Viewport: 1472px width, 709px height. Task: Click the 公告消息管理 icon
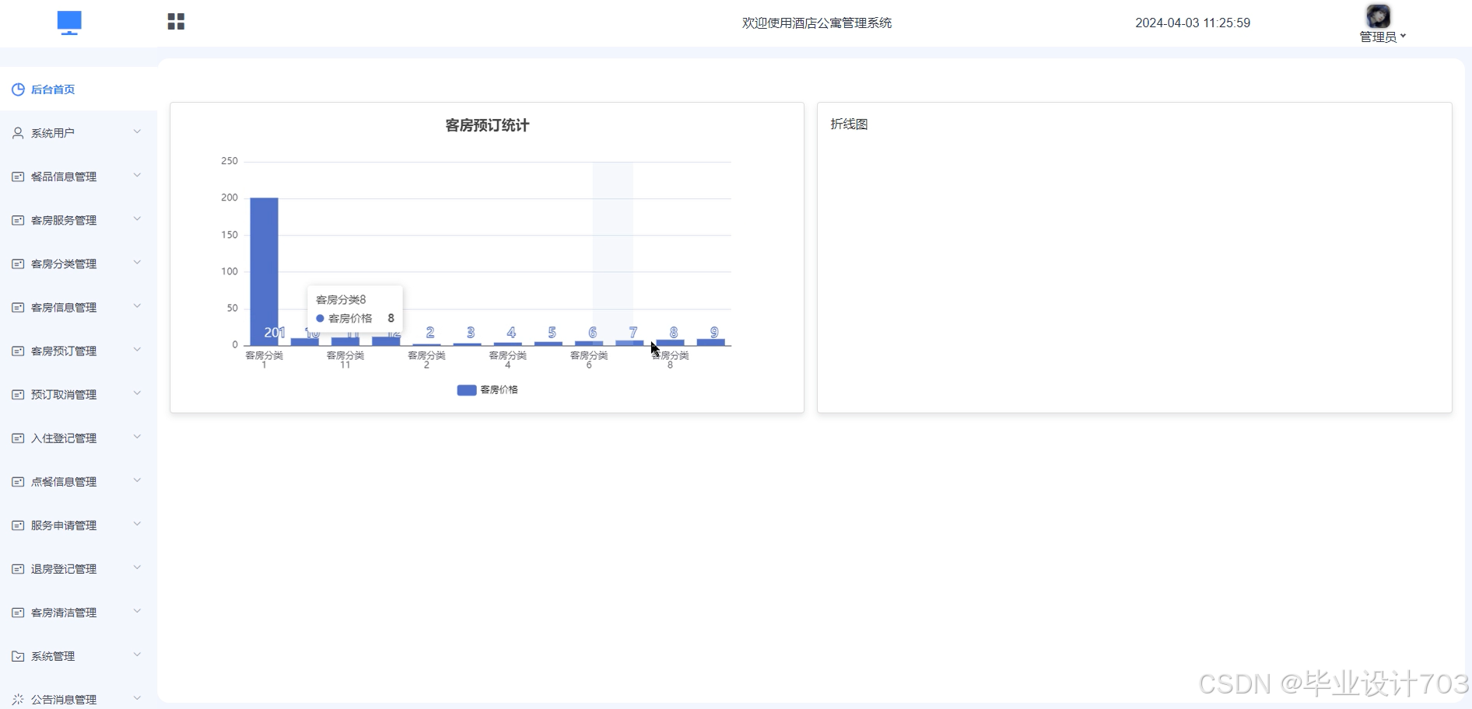coord(18,699)
